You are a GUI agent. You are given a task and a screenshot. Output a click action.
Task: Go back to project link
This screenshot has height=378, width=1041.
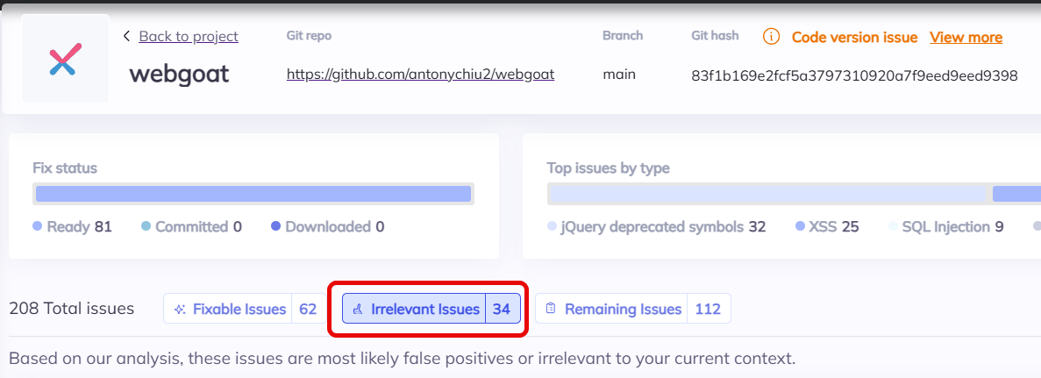point(188,36)
